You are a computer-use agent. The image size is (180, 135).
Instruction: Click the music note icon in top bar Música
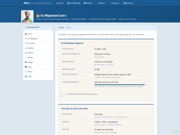97,3
